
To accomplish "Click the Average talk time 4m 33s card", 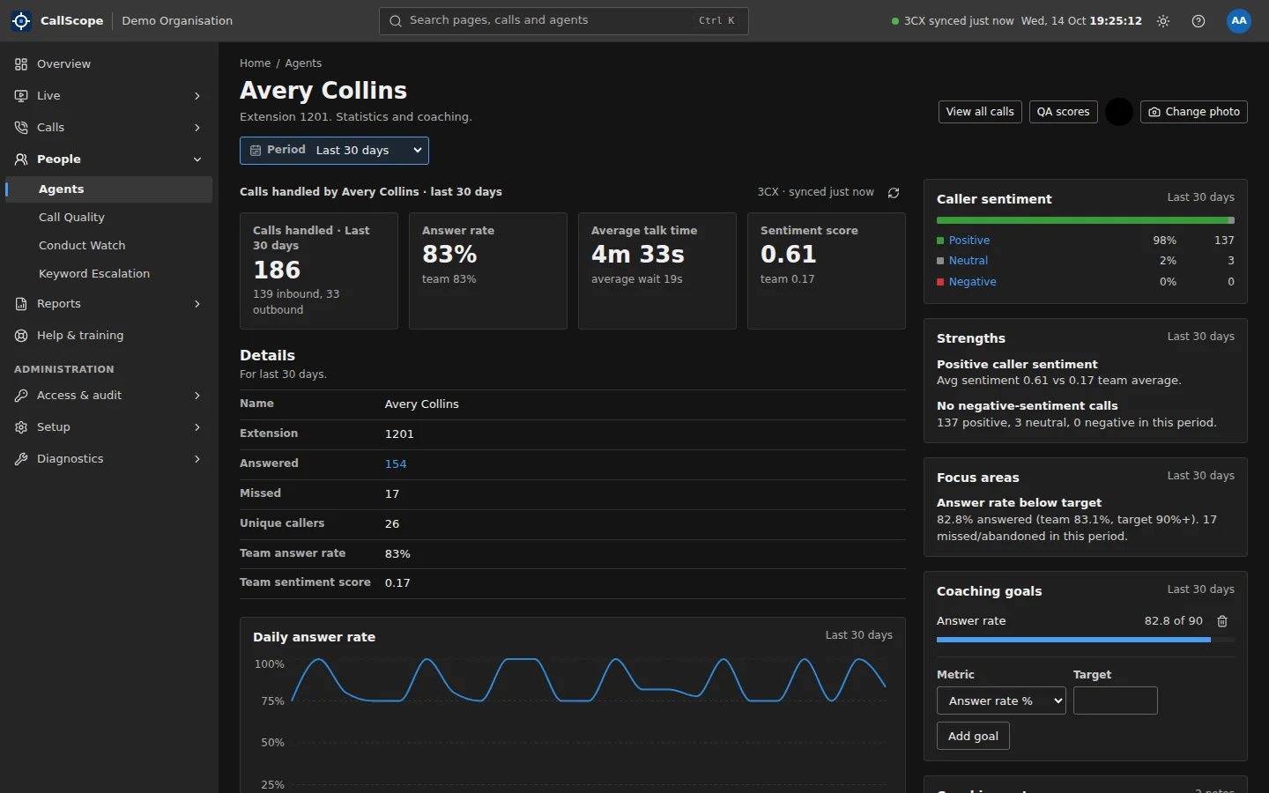I will coord(657,271).
